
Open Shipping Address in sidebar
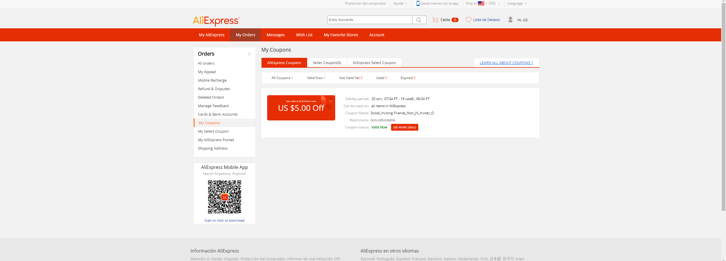213,148
